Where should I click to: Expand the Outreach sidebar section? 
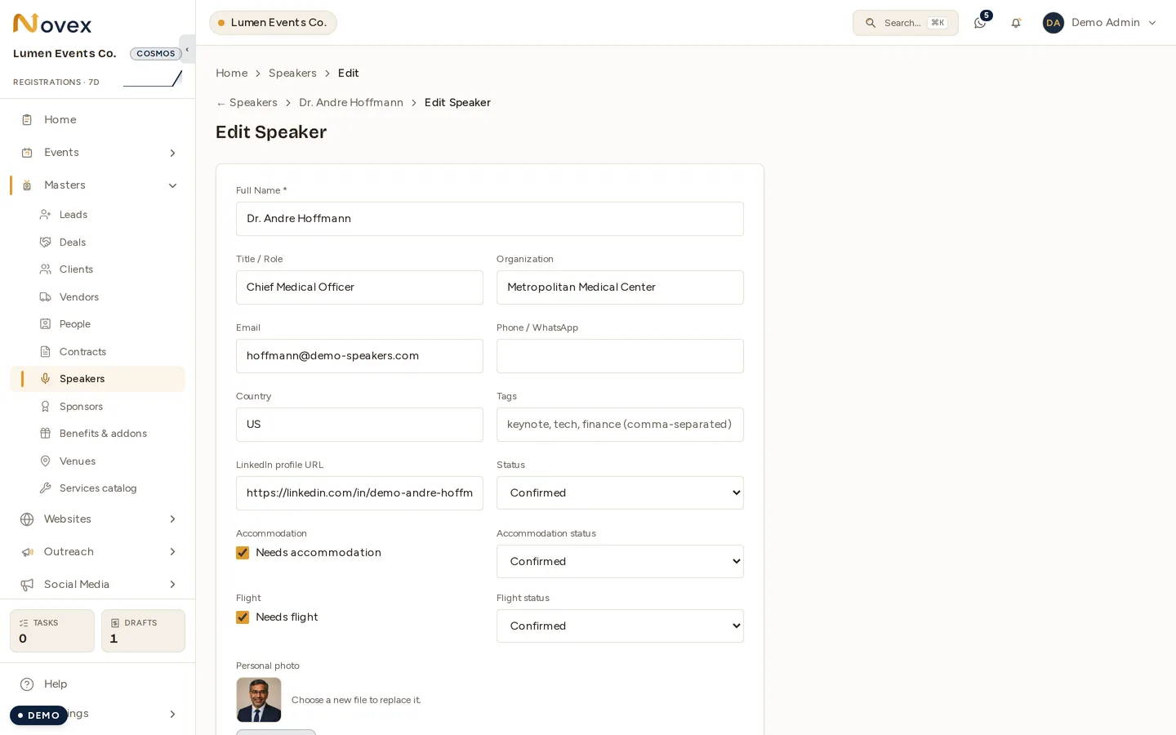98,552
